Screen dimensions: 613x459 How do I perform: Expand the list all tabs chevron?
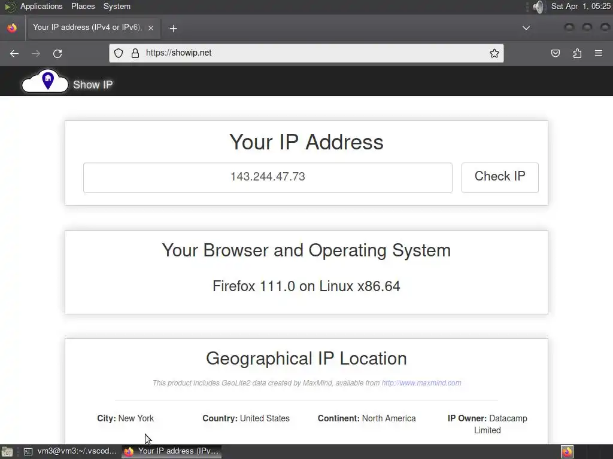click(526, 27)
